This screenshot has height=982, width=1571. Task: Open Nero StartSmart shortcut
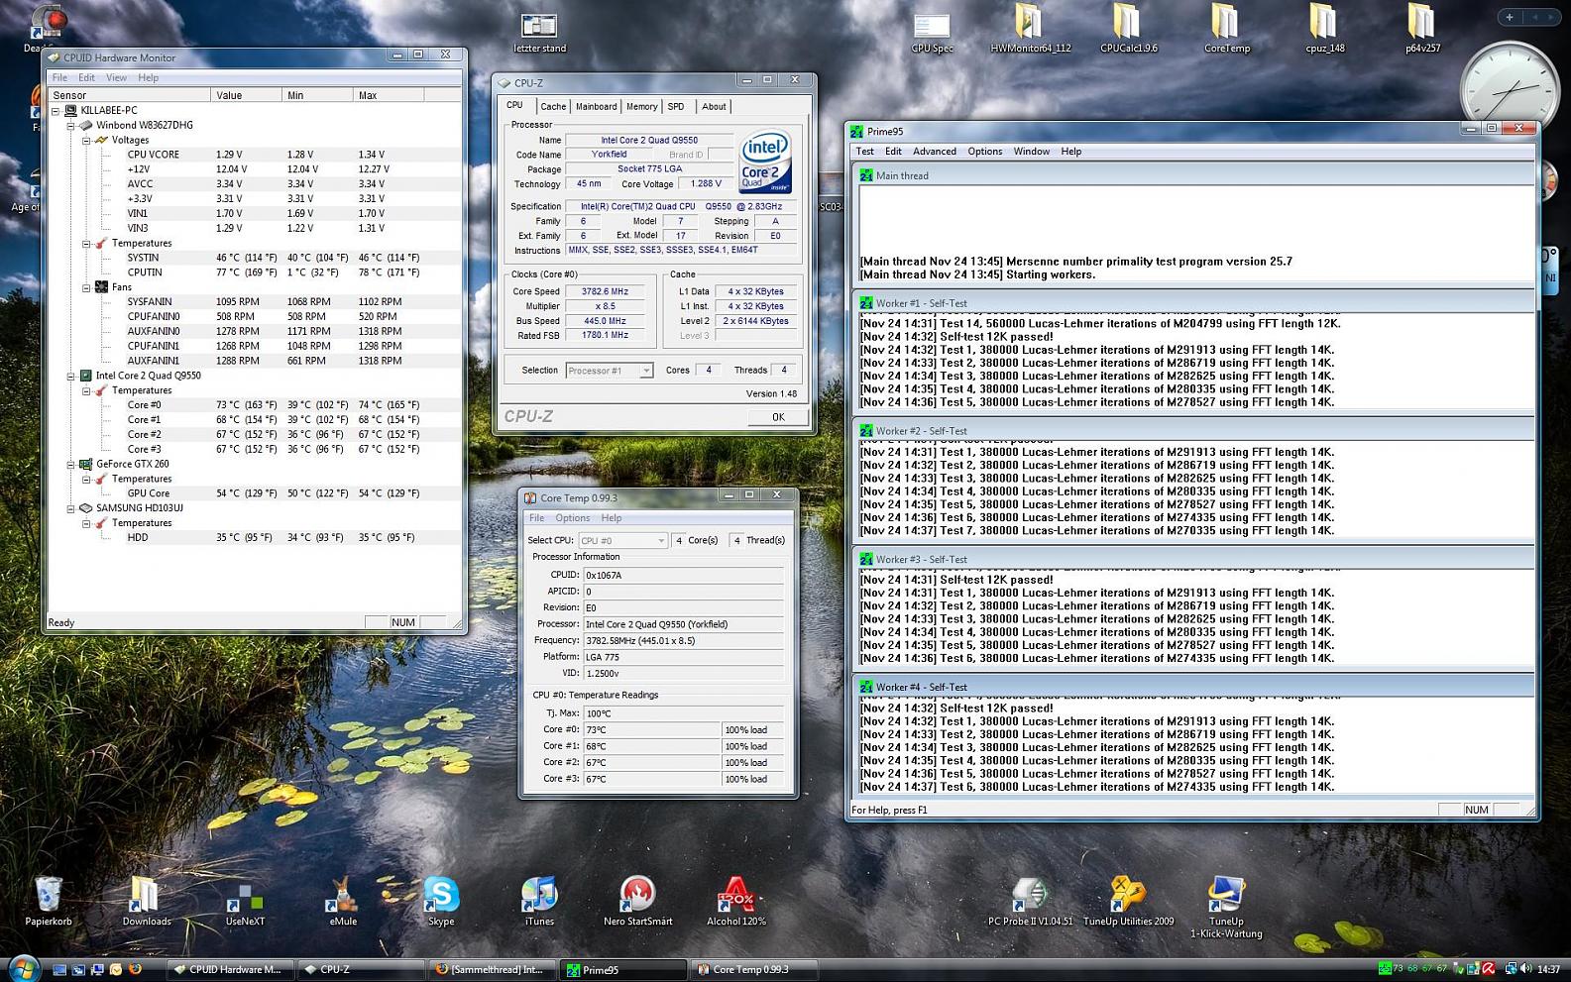(x=637, y=901)
